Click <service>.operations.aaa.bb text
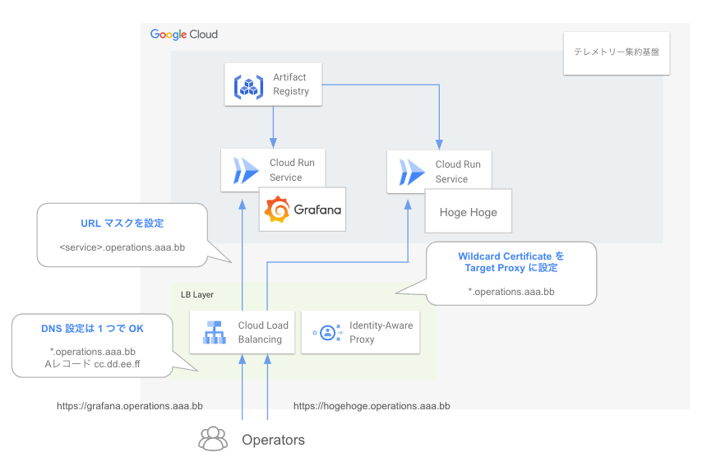 coord(122,247)
